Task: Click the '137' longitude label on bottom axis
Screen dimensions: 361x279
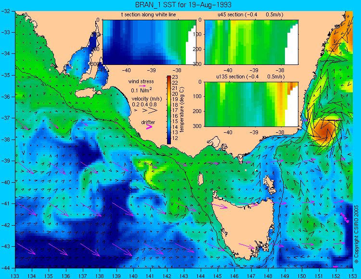Action: pos(83,276)
